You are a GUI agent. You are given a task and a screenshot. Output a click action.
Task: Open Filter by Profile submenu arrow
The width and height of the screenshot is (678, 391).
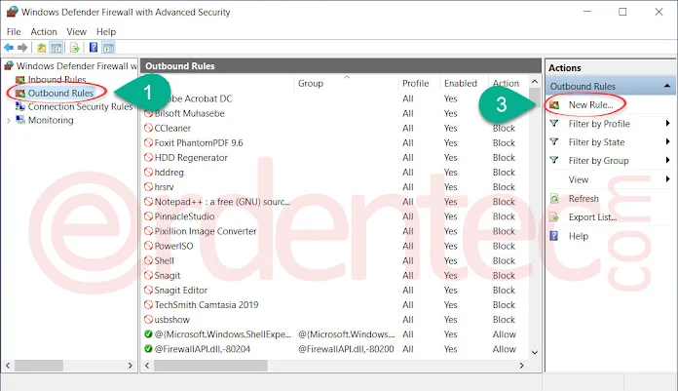coord(667,124)
